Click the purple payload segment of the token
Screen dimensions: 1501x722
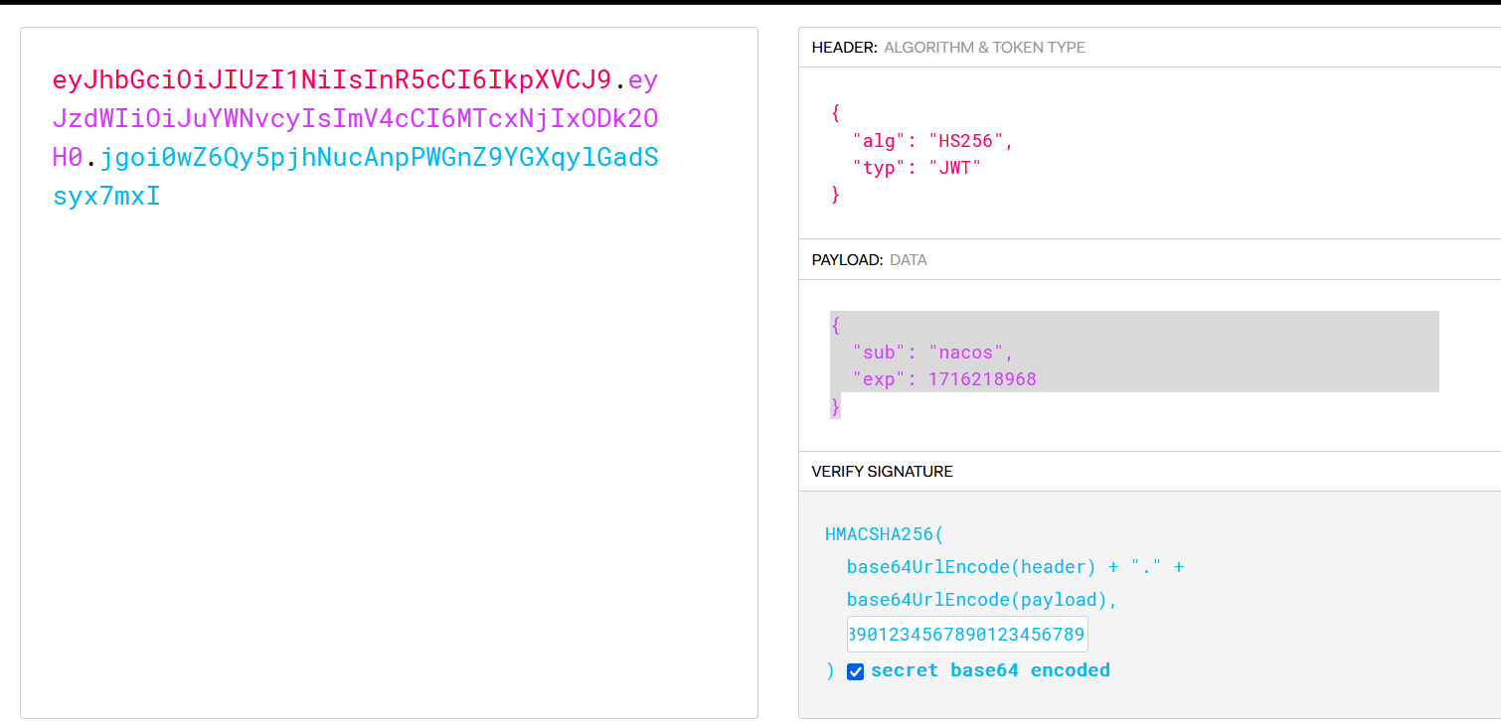[x=355, y=118]
